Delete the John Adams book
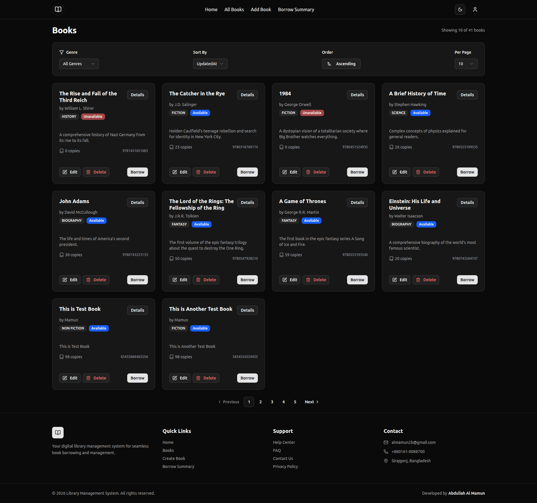The image size is (537, 503). [96, 280]
